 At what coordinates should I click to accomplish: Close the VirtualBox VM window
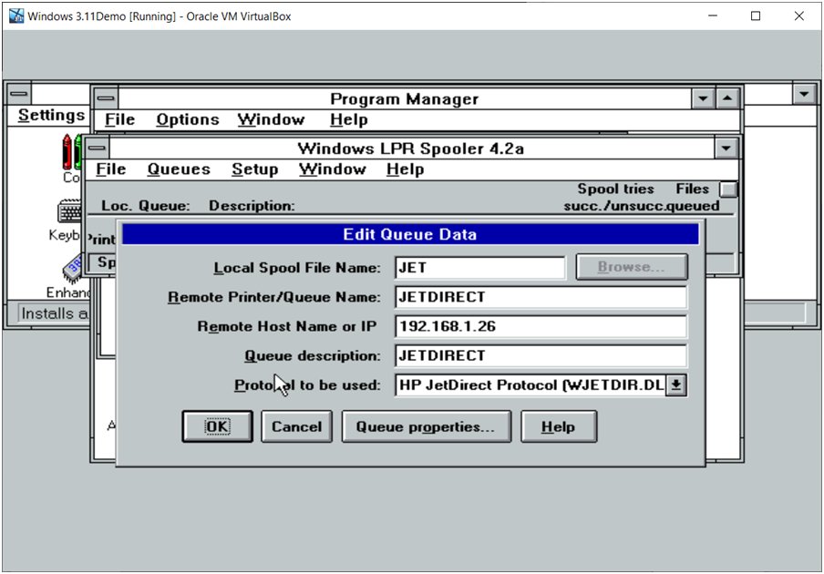(798, 16)
